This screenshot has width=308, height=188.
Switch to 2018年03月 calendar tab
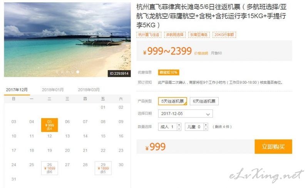point(89,90)
